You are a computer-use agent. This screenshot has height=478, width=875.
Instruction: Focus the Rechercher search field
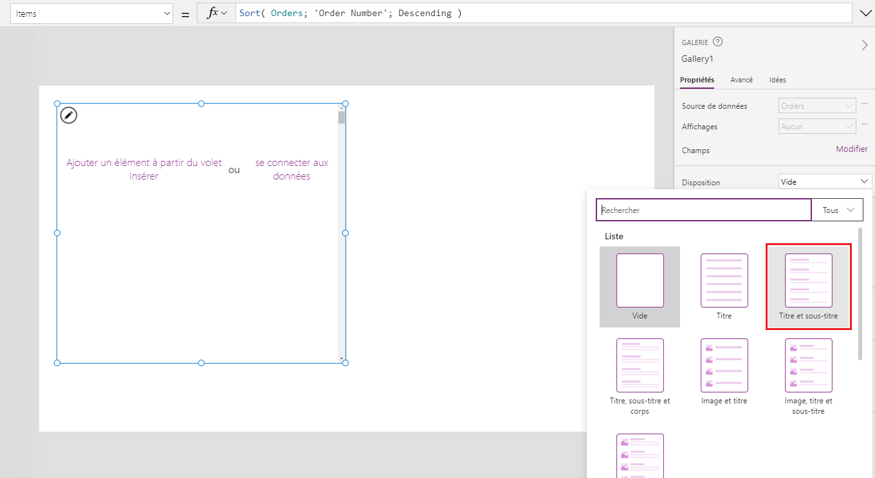pos(704,210)
